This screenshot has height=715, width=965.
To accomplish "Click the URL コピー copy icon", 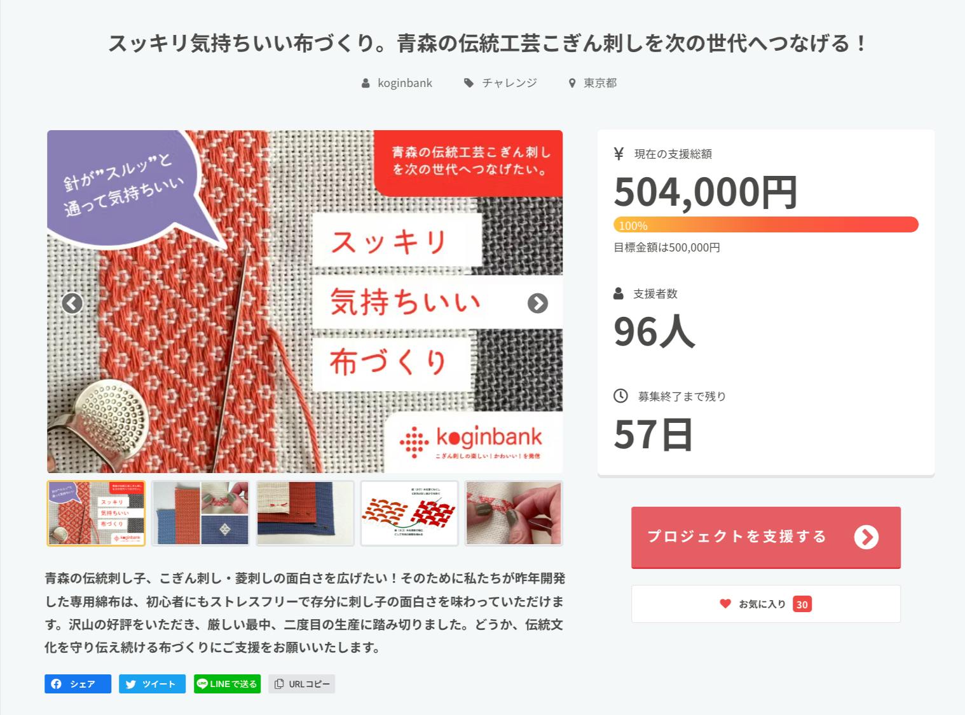I will (278, 684).
